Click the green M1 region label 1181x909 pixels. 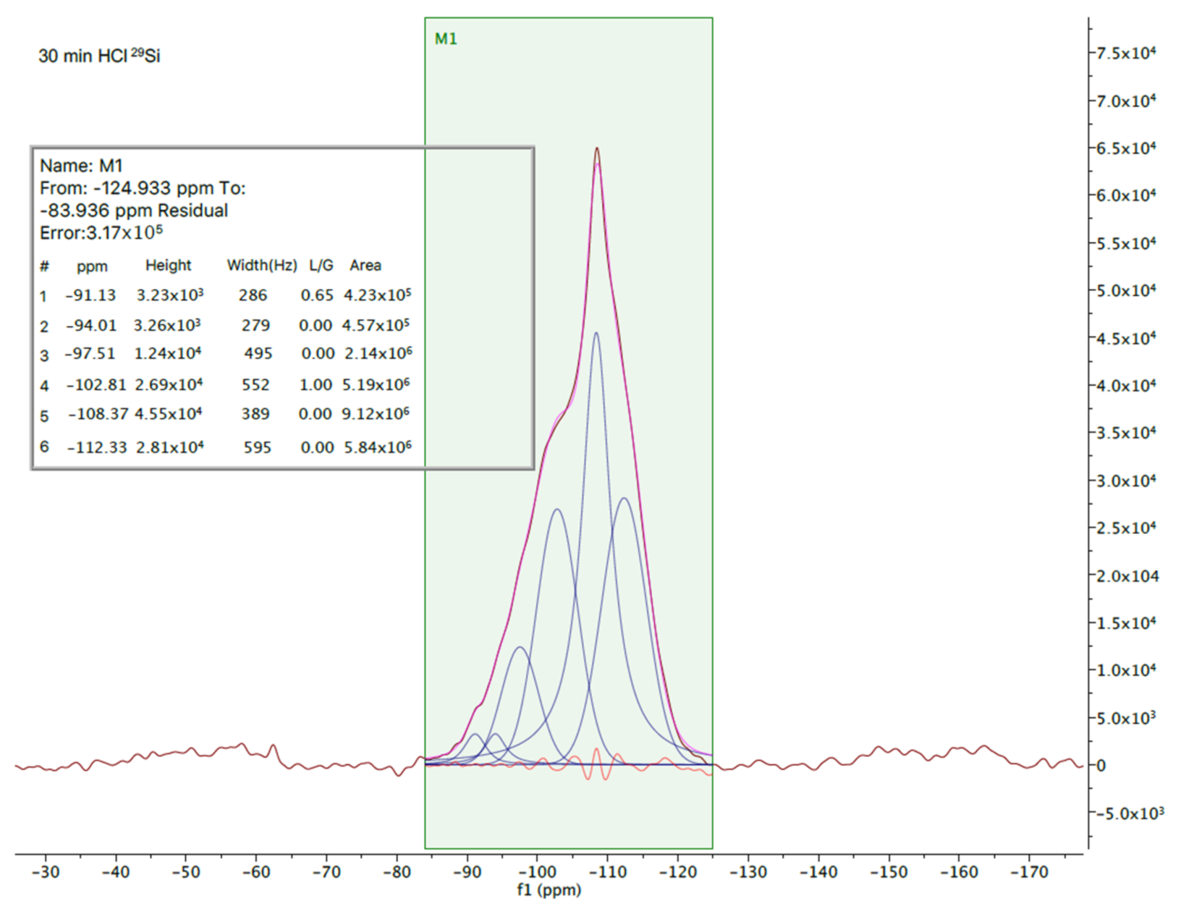coord(445,39)
